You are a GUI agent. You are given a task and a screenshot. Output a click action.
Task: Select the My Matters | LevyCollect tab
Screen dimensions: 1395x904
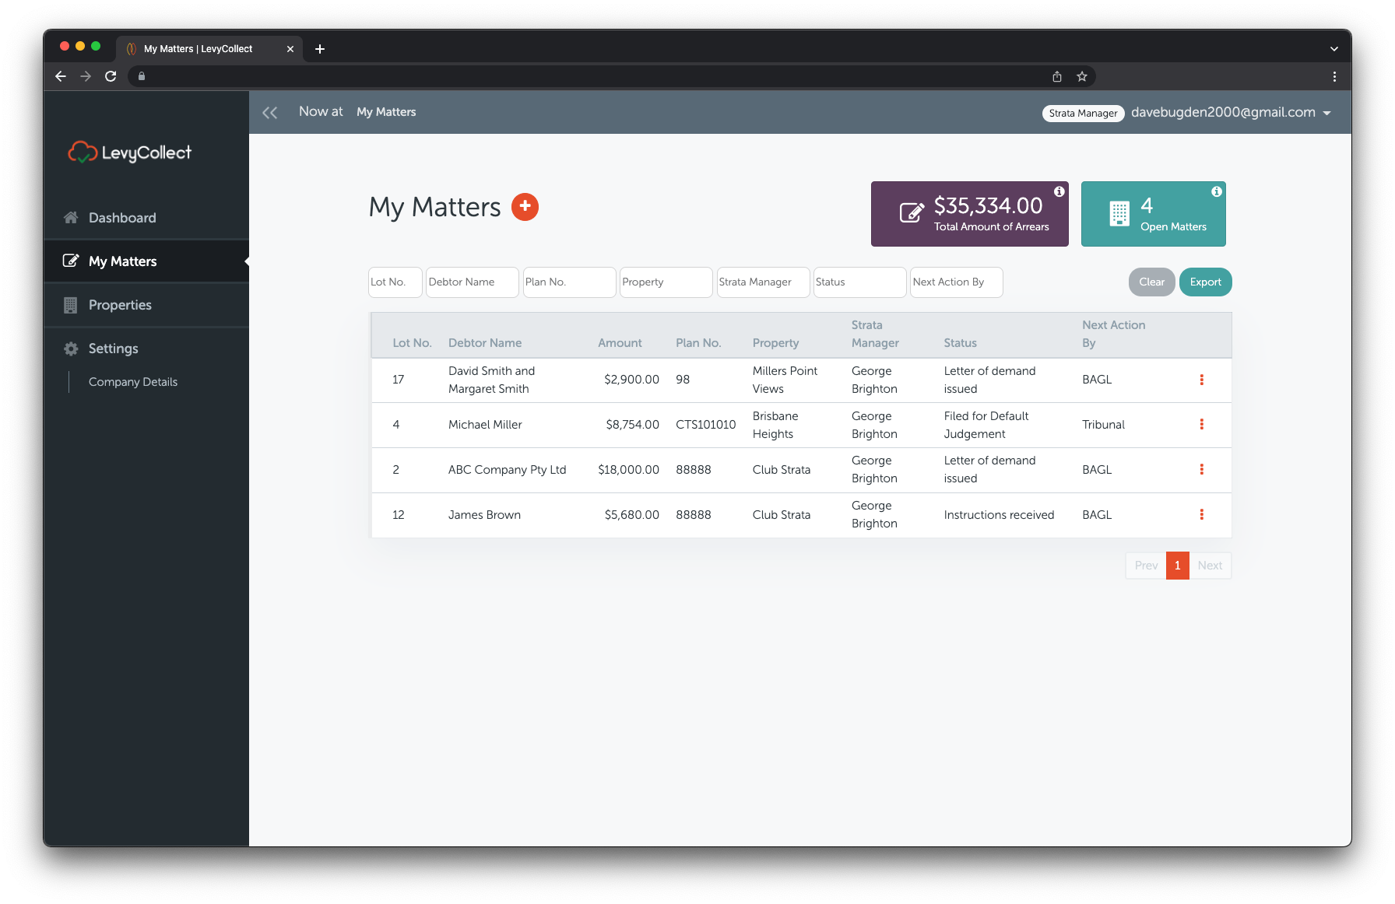[209, 49]
